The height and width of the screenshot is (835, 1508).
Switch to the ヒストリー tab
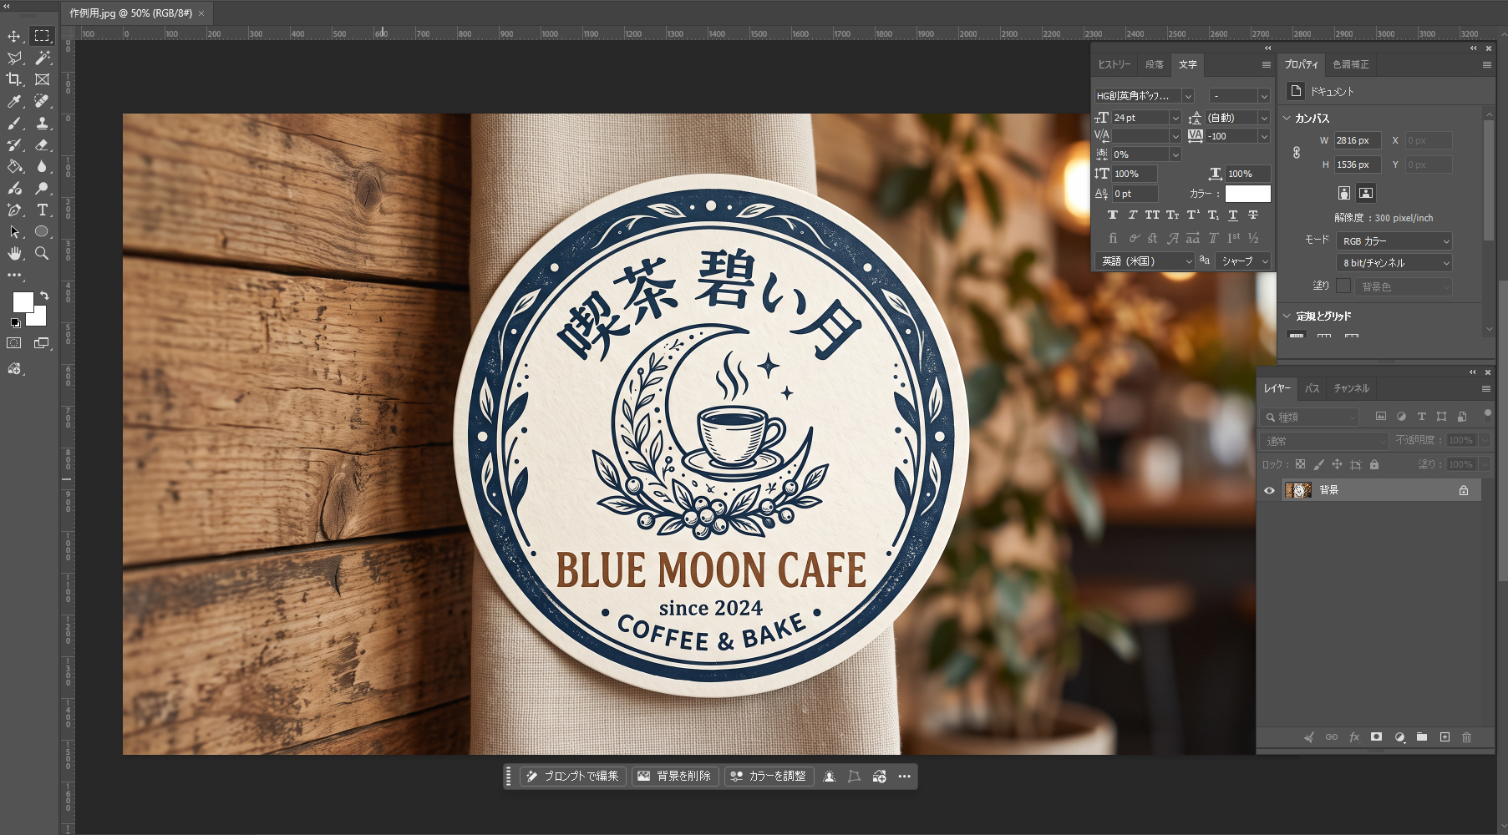1114,64
